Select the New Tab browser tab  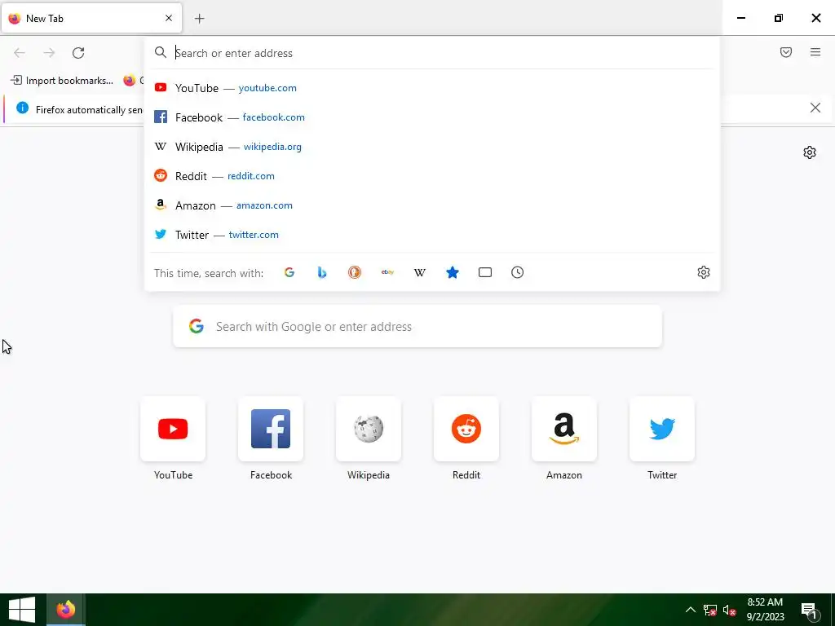[x=91, y=18]
